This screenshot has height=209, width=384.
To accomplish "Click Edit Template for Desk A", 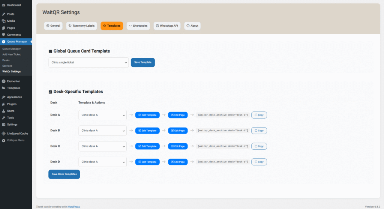I will tap(147, 115).
